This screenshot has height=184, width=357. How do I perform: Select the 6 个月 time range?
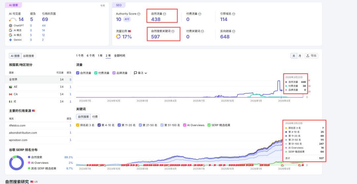tap(91, 56)
